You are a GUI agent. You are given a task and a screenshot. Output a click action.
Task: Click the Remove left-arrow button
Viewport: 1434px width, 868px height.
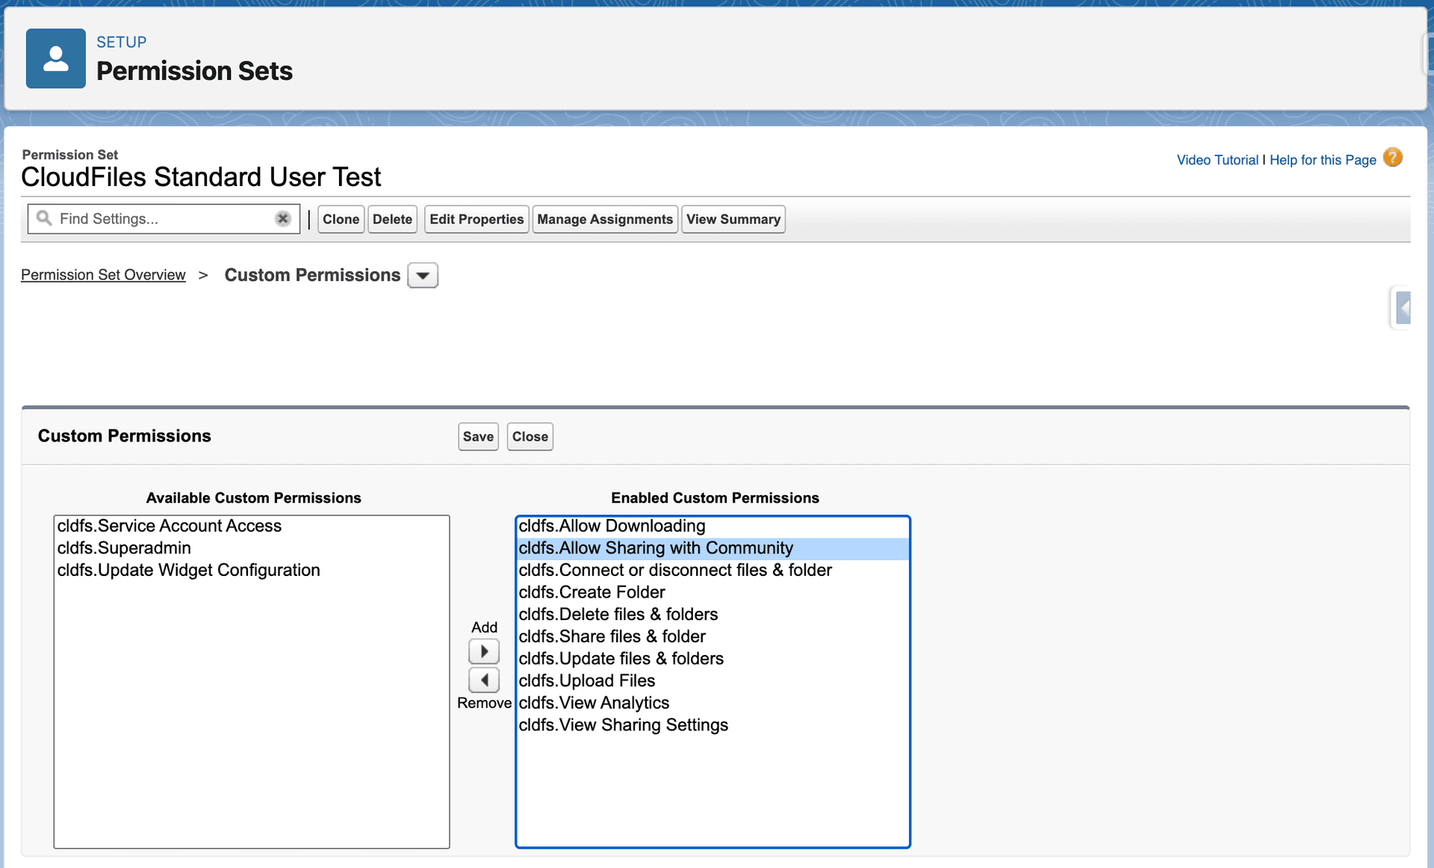point(484,680)
